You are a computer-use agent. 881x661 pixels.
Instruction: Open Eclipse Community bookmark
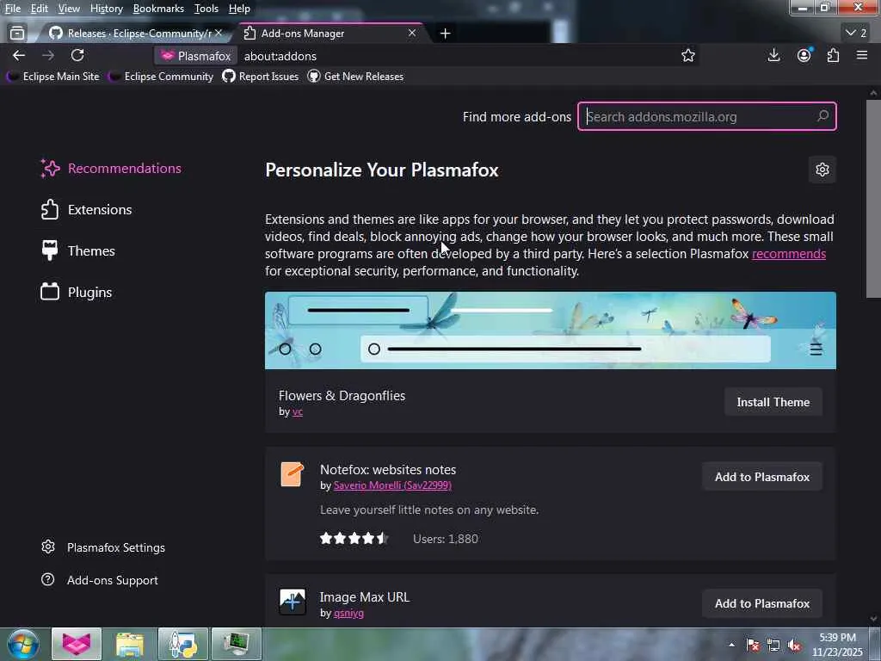tap(161, 77)
